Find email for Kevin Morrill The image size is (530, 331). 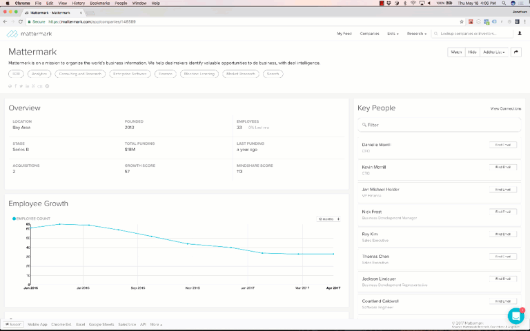tap(503, 167)
